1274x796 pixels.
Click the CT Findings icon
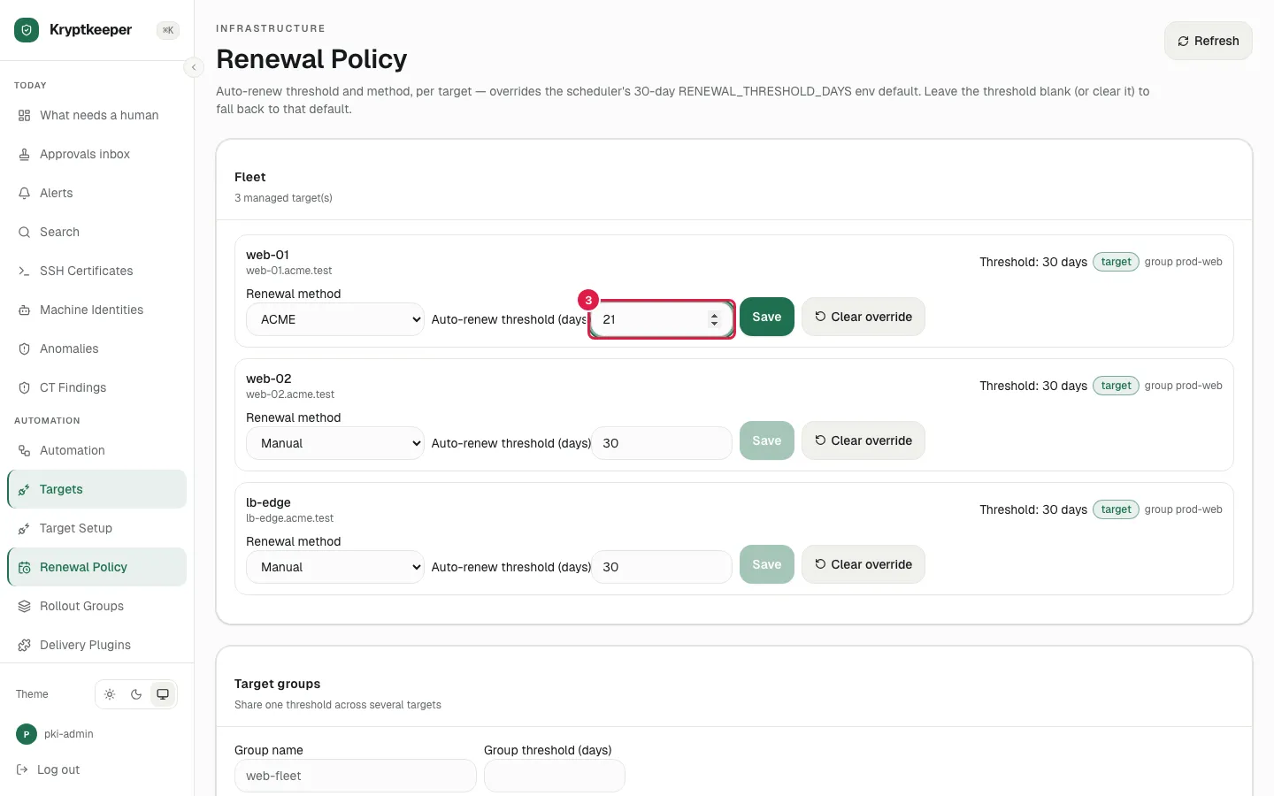click(24, 387)
